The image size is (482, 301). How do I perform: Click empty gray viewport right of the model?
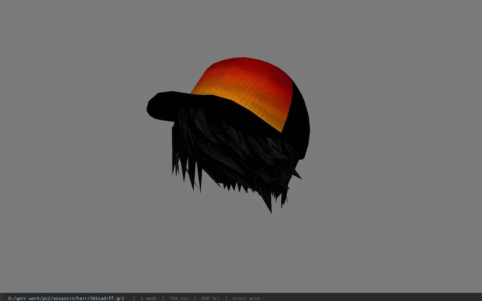395,150
